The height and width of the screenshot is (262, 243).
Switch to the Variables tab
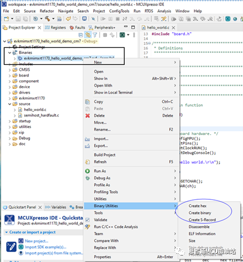click(56, 207)
